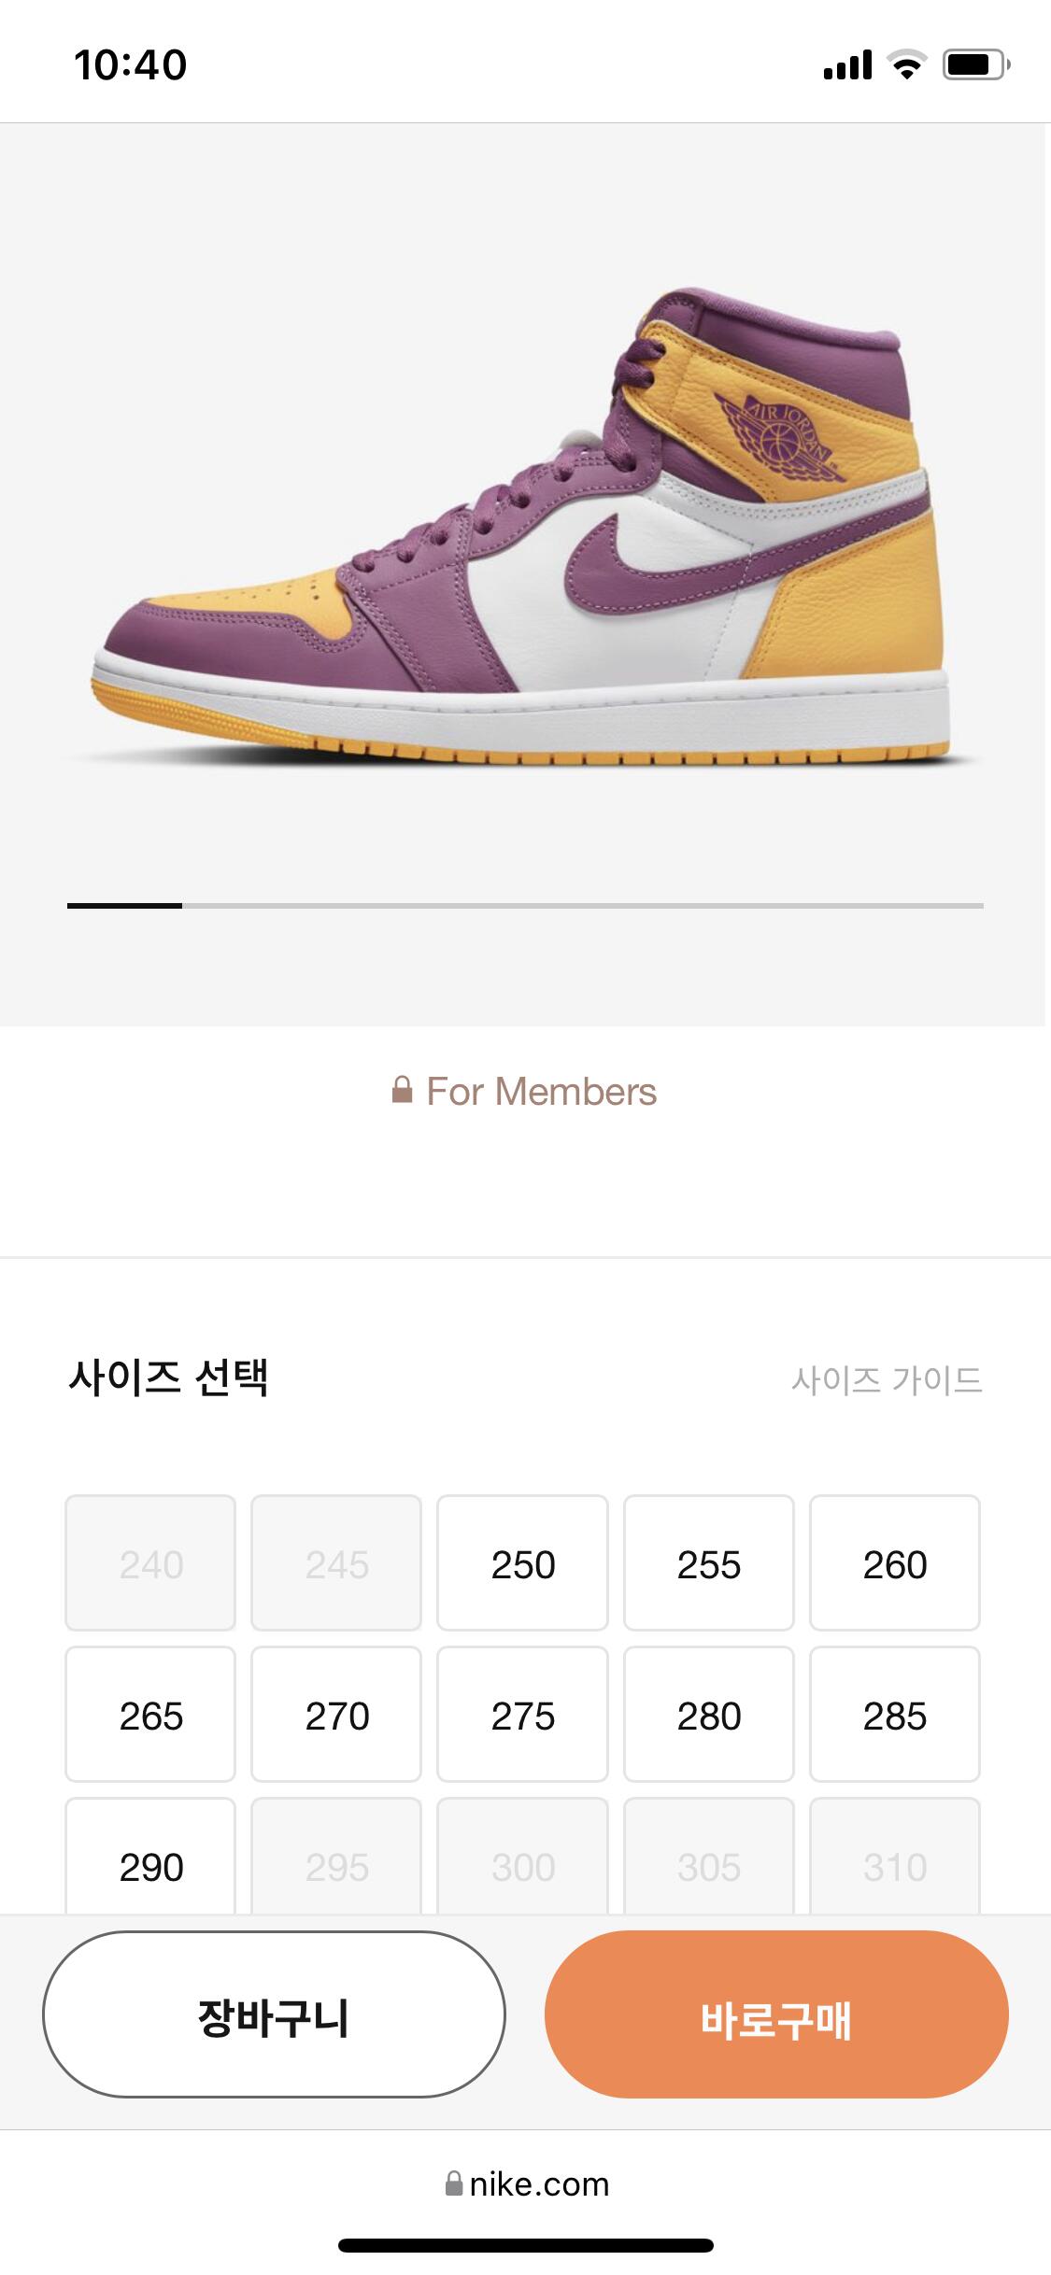Image resolution: width=1051 pixels, height=2275 pixels.
Task: Tap the battery icon in status bar
Action: click(x=975, y=64)
